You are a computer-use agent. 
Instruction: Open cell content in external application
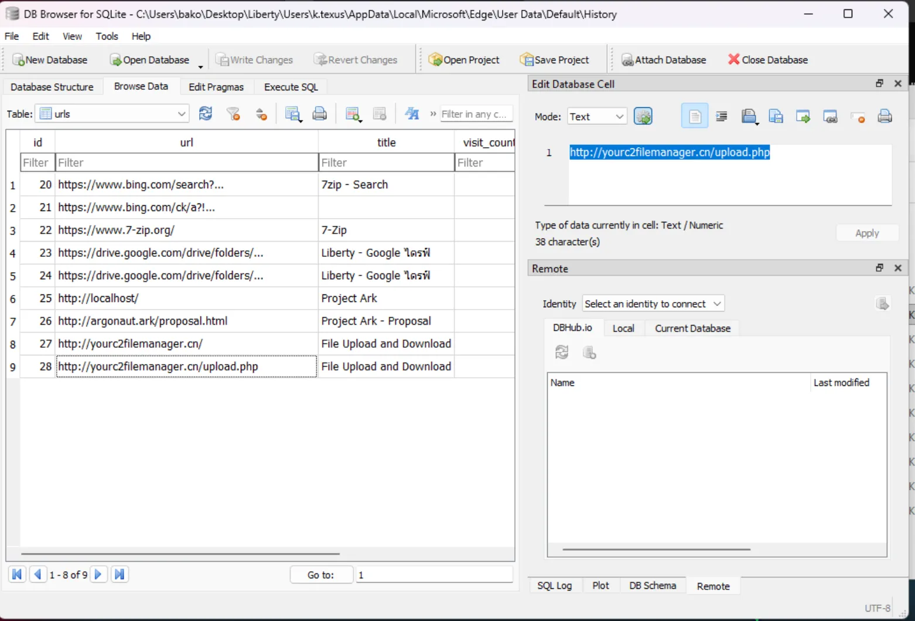(x=803, y=116)
